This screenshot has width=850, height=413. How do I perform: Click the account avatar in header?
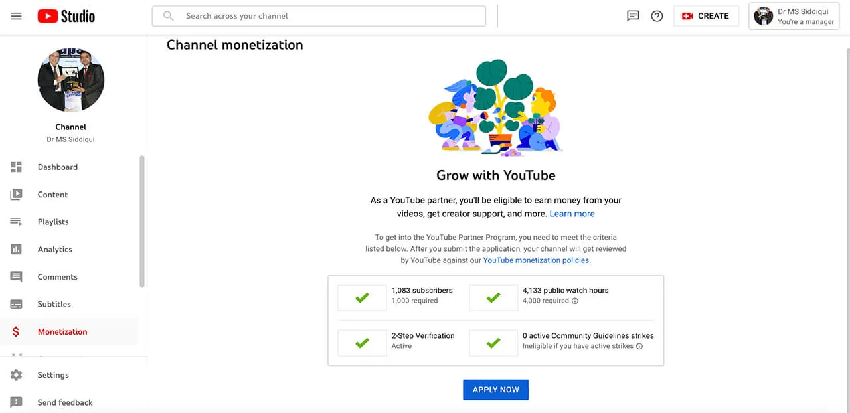tap(764, 16)
